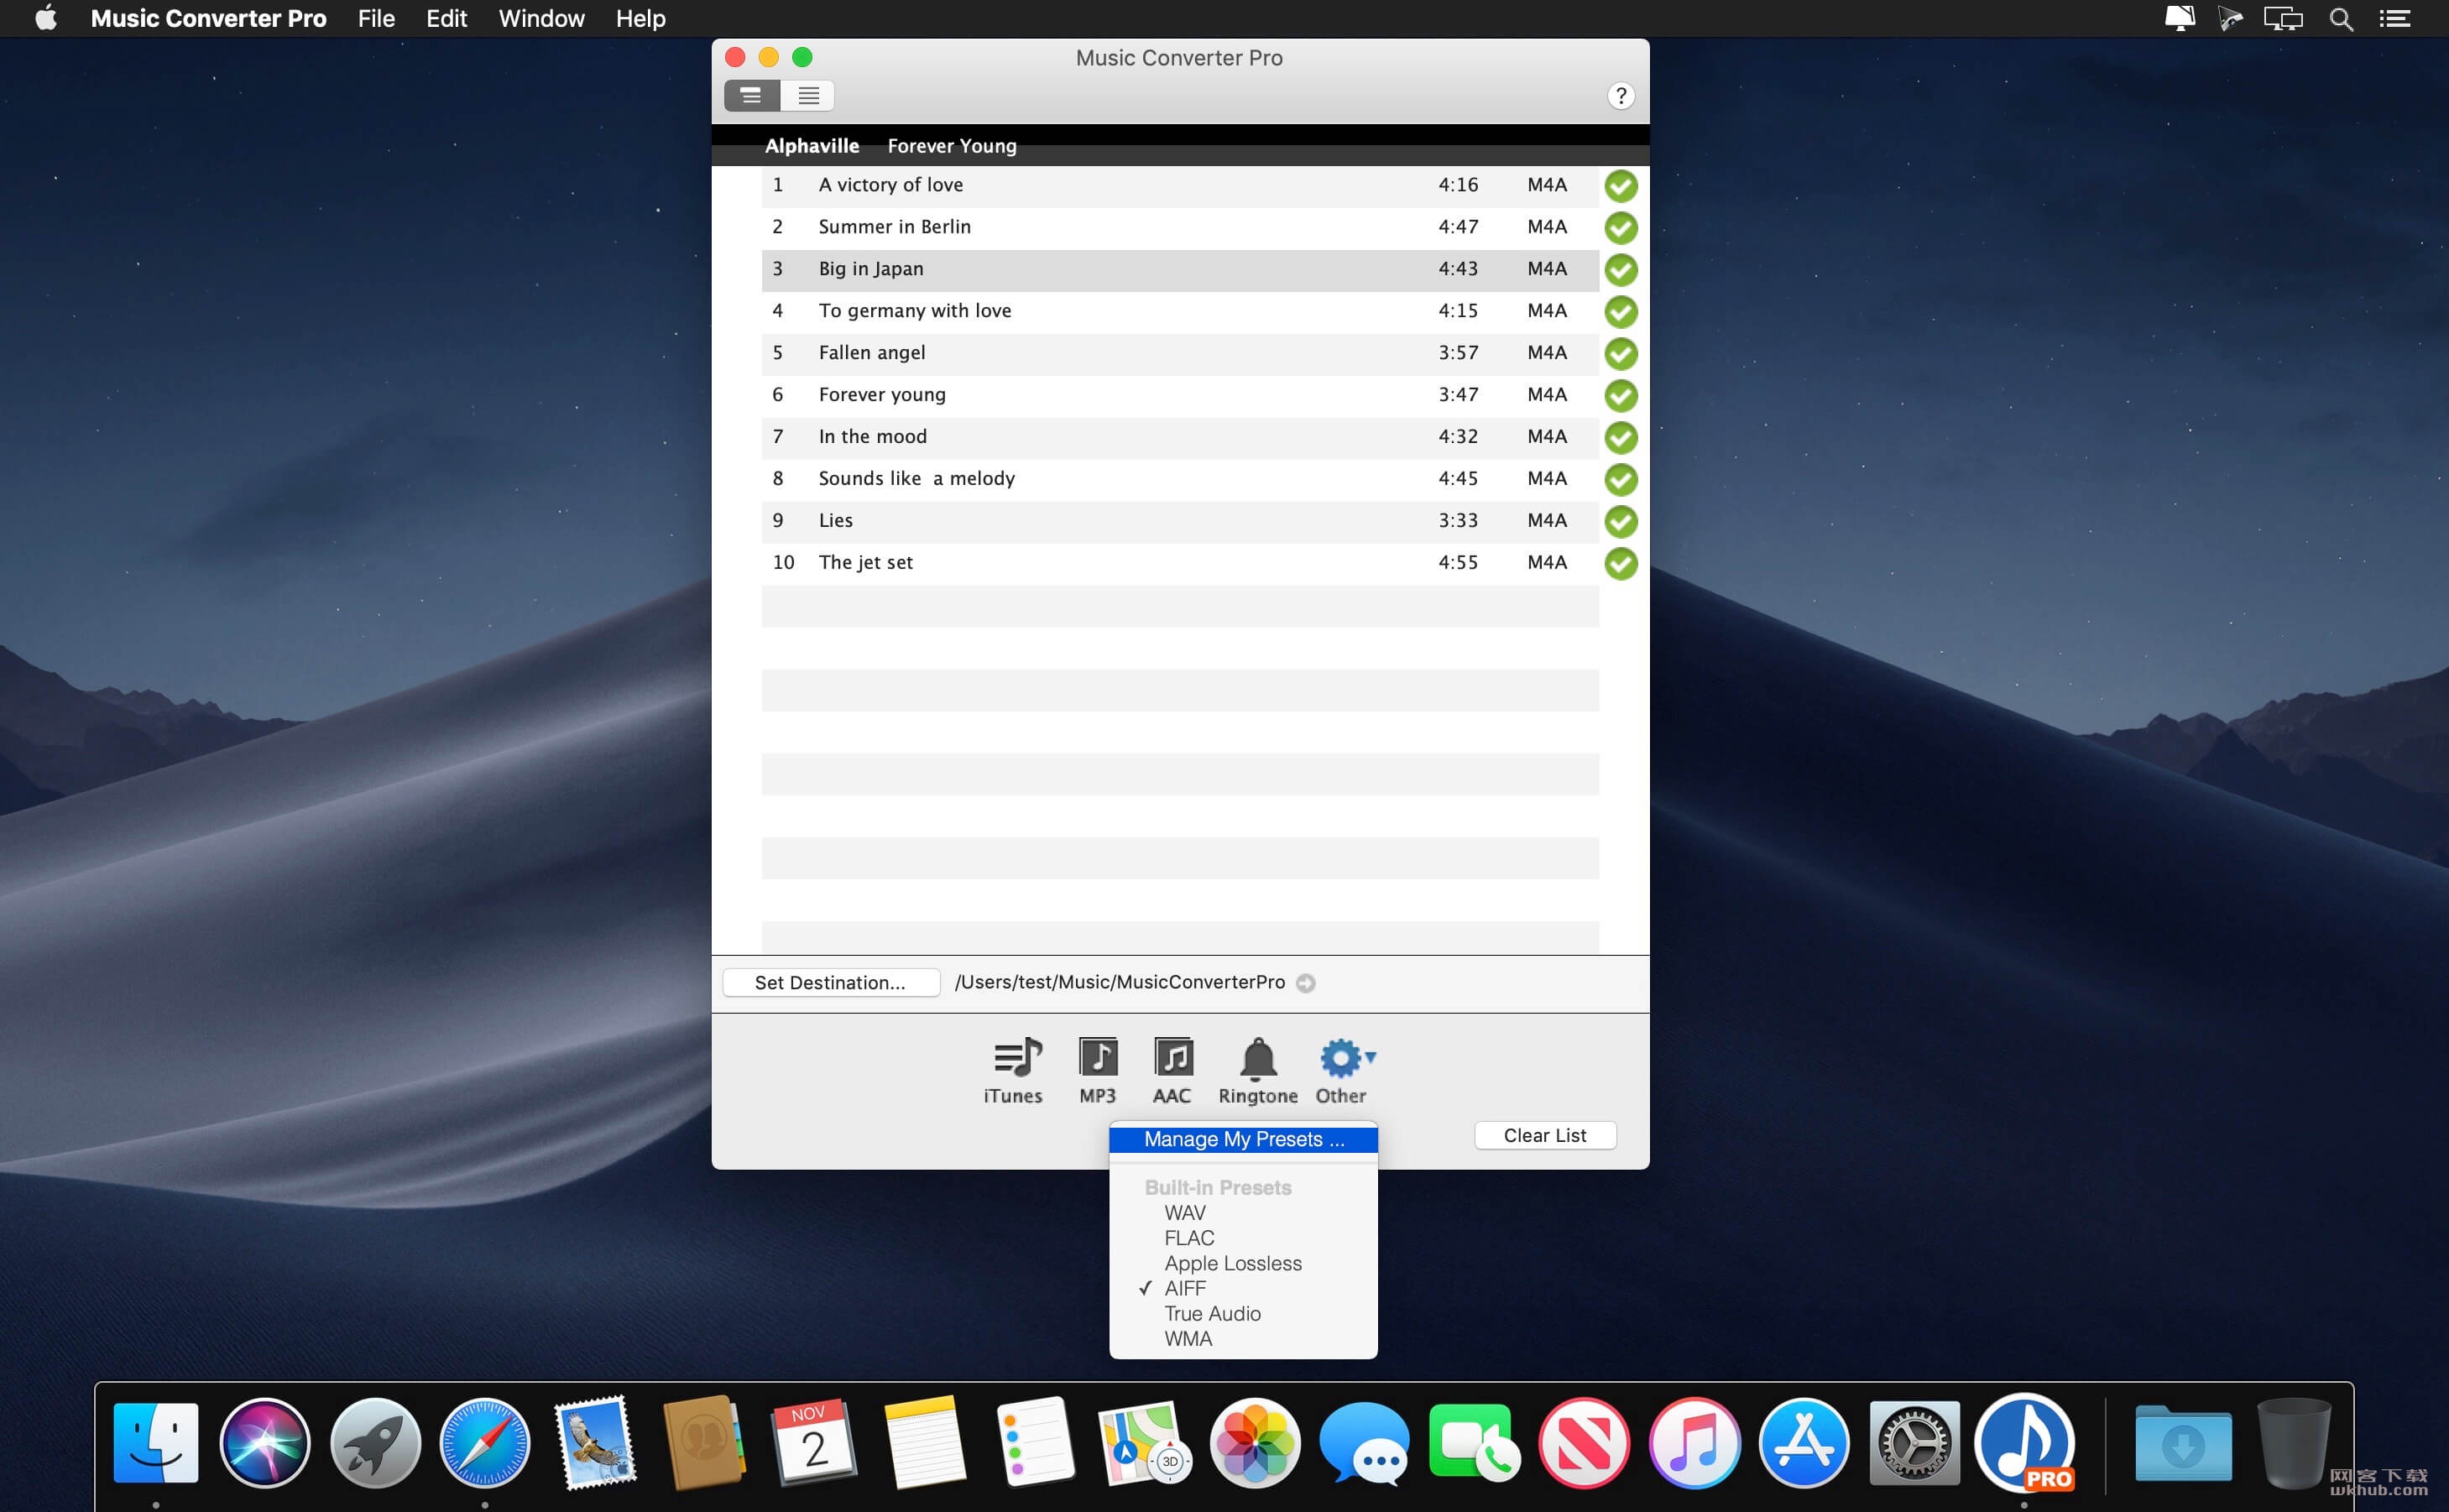Convert to iTunes format
The image size is (2449, 1512).
pyautogui.click(x=1014, y=1070)
